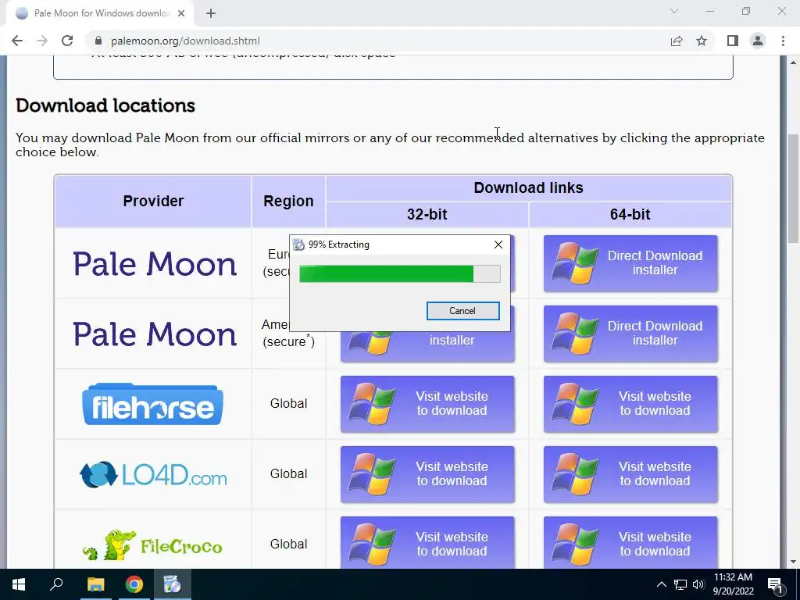View site security lock information

point(99,41)
